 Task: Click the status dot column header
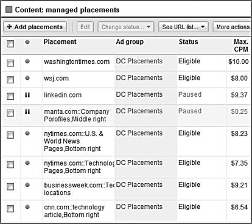[x=27, y=42]
